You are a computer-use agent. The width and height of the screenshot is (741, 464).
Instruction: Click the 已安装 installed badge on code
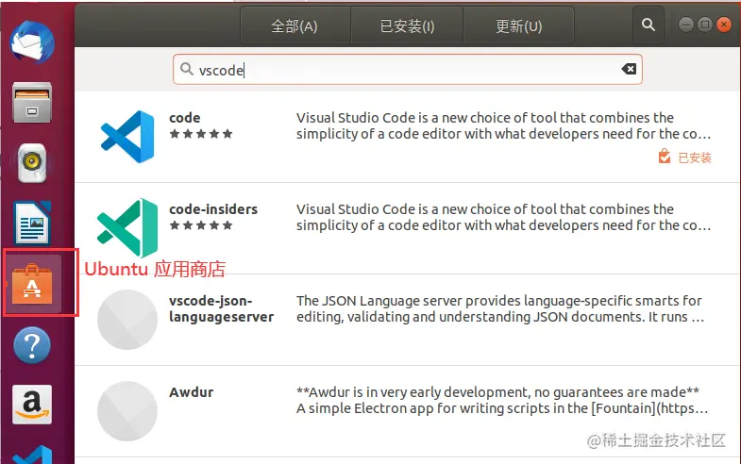(684, 157)
